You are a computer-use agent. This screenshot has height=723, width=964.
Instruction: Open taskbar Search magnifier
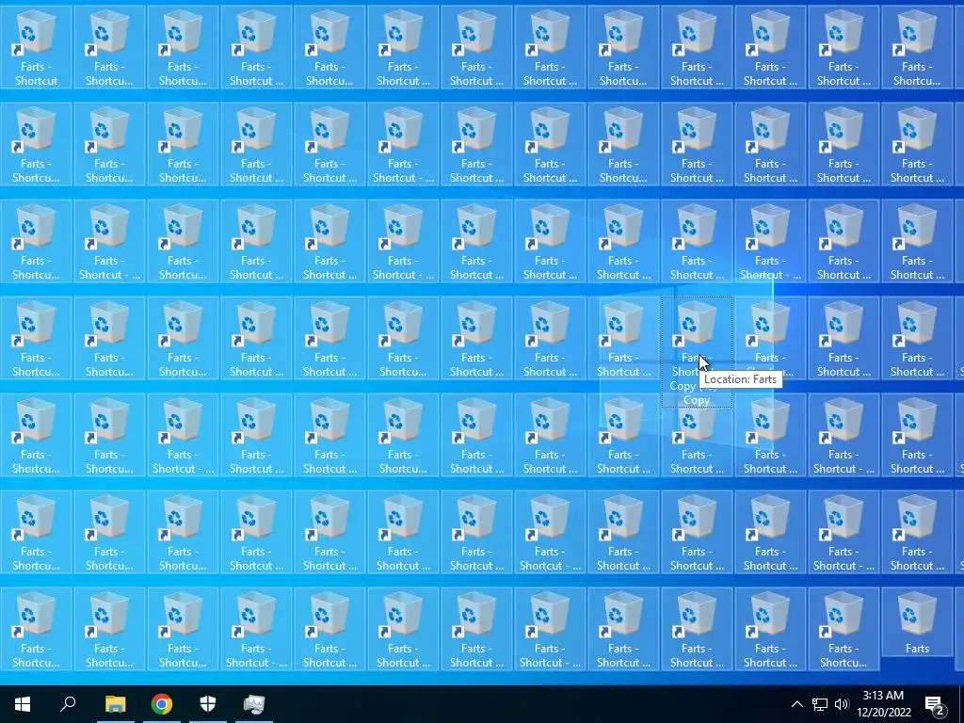[x=68, y=704]
